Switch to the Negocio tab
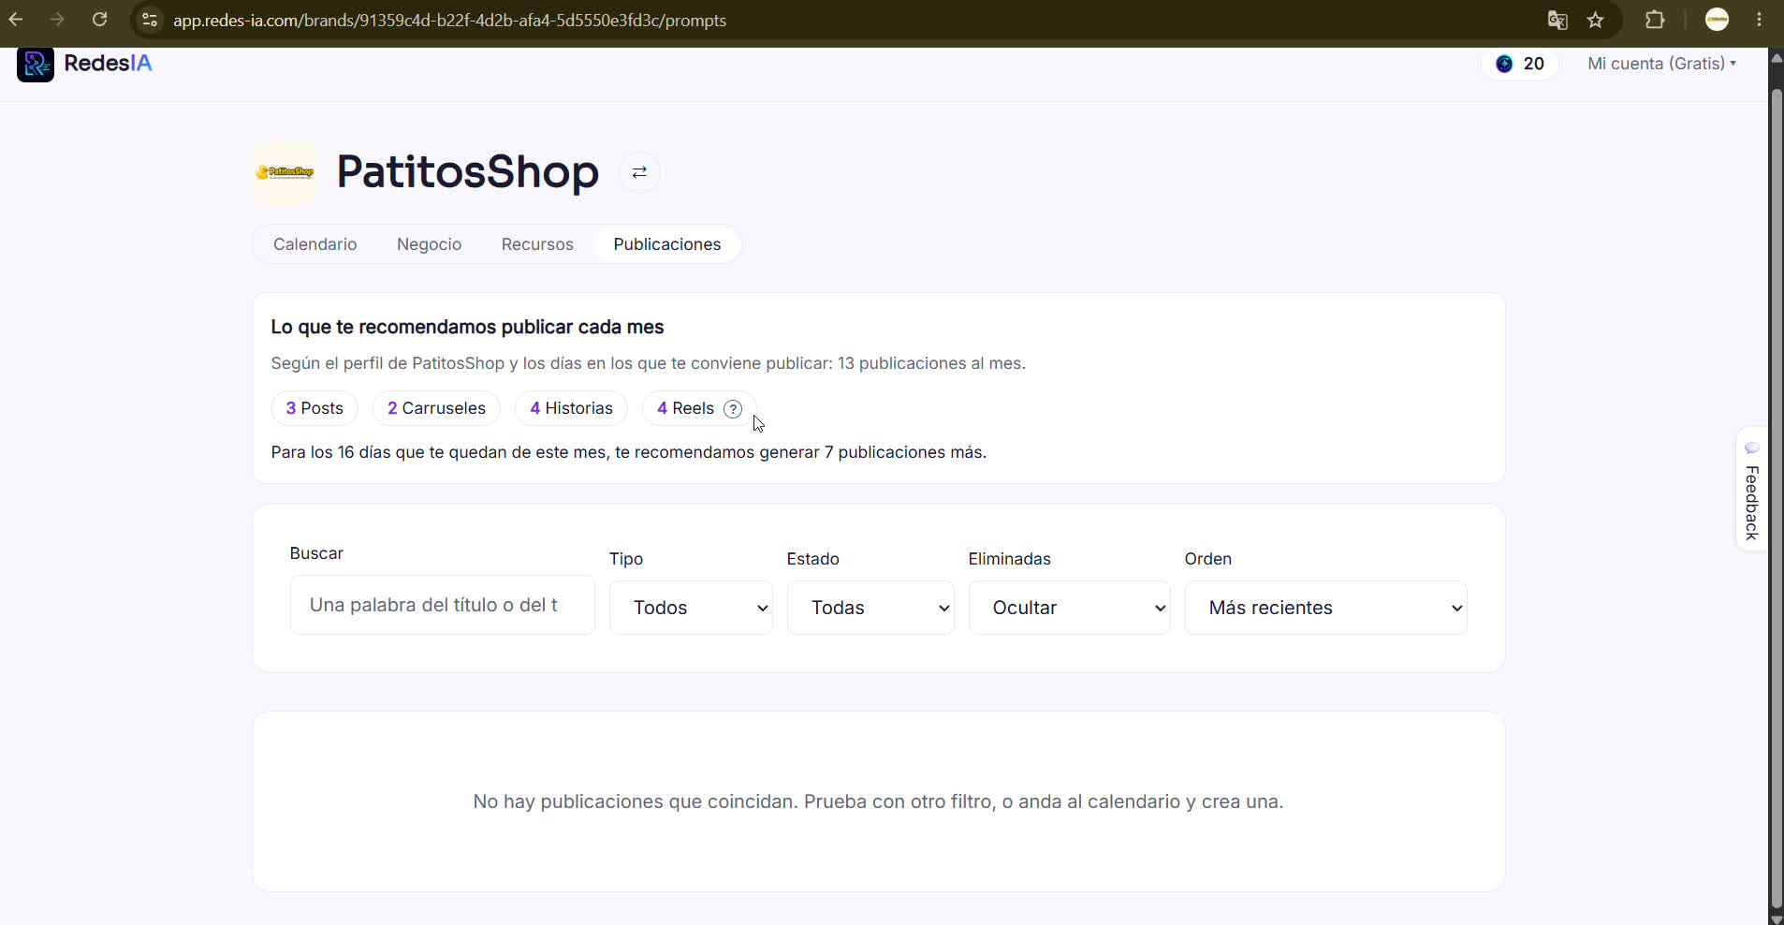The image size is (1784, 925). pos(429,244)
